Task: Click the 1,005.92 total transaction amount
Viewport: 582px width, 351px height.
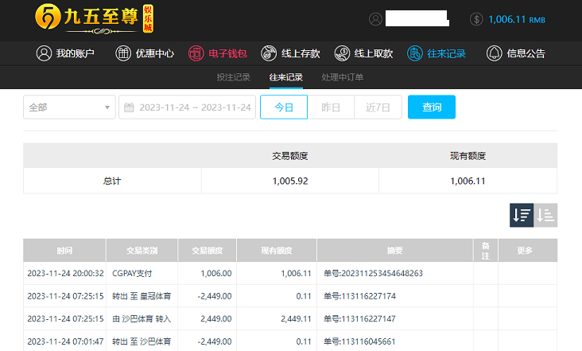Action: tap(290, 181)
